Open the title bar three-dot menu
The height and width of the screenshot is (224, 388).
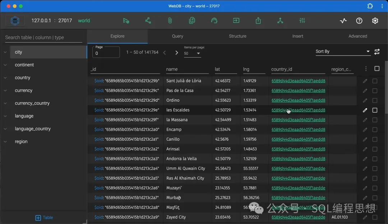click(382, 6)
